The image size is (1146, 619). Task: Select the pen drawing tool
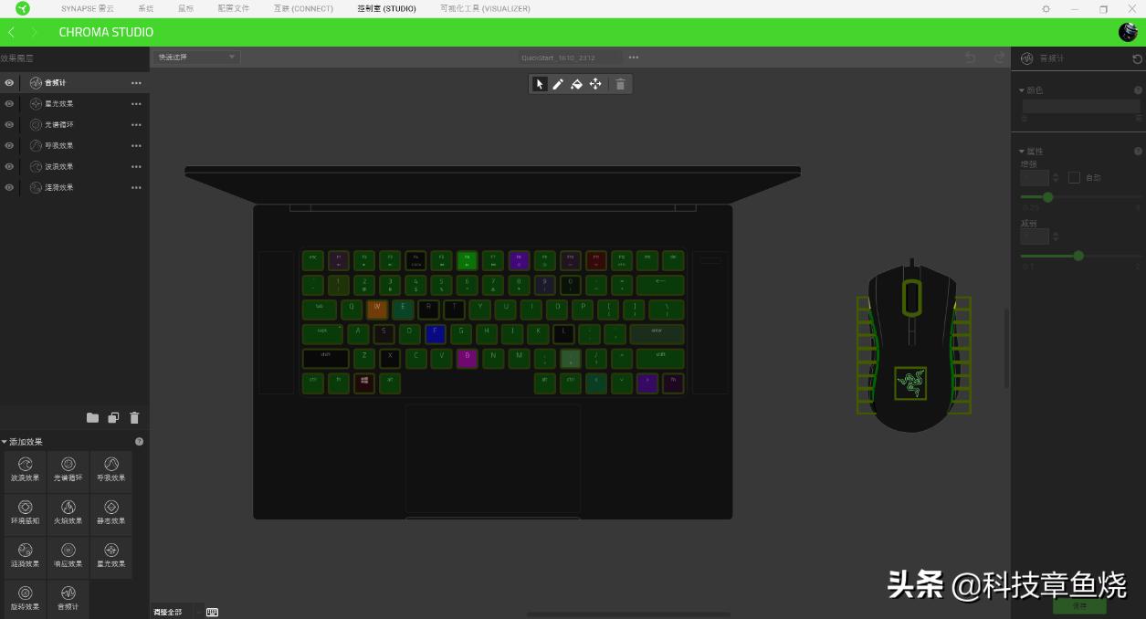pos(558,84)
